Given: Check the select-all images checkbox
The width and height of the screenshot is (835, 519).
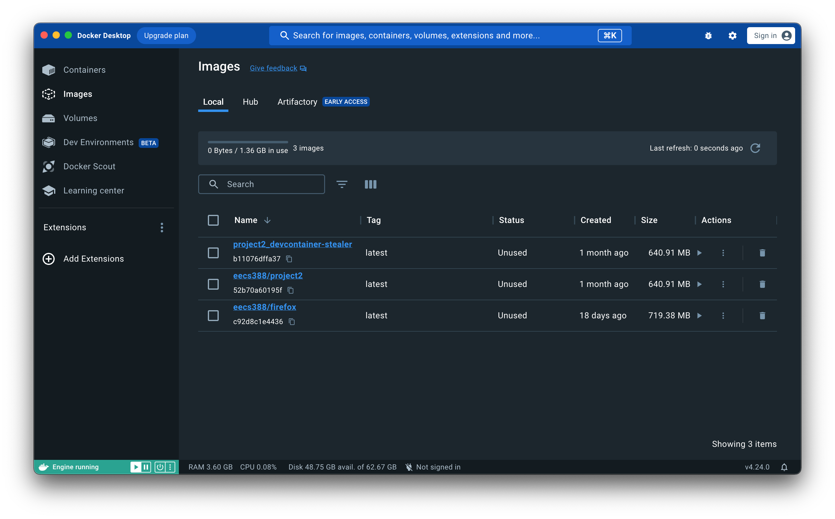Looking at the screenshot, I should click(213, 220).
